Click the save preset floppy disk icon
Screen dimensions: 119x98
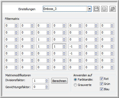tap(96, 9)
